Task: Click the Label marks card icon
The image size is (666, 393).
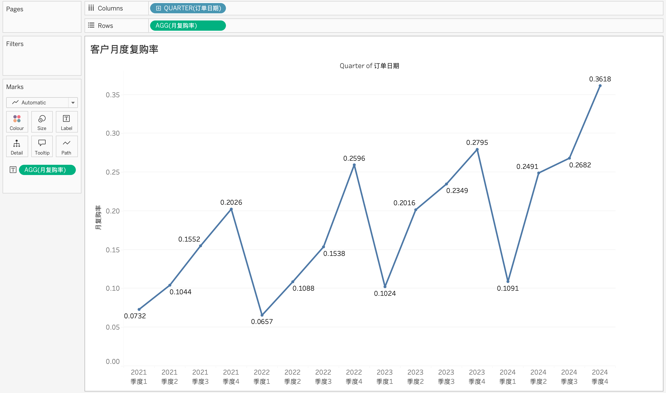Action: 66,119
